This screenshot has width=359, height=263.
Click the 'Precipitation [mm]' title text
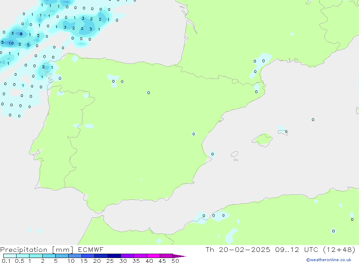click(37, 250)
